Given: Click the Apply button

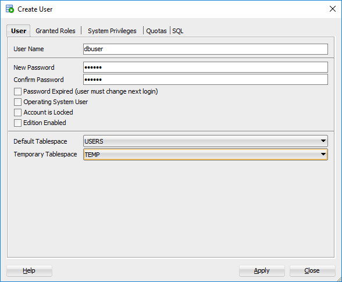Looking at the screenshot, I should 262,270.
